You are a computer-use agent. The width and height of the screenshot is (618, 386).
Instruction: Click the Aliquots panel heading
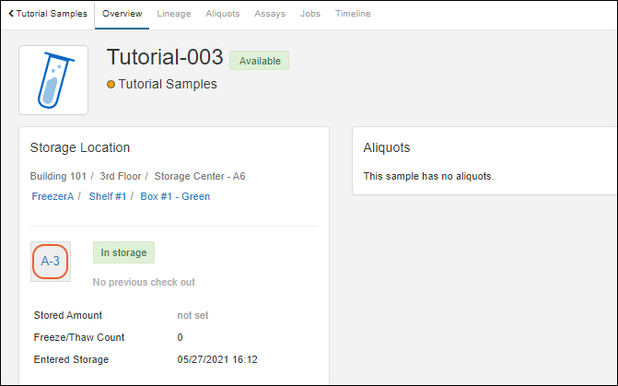coord(387,147)
